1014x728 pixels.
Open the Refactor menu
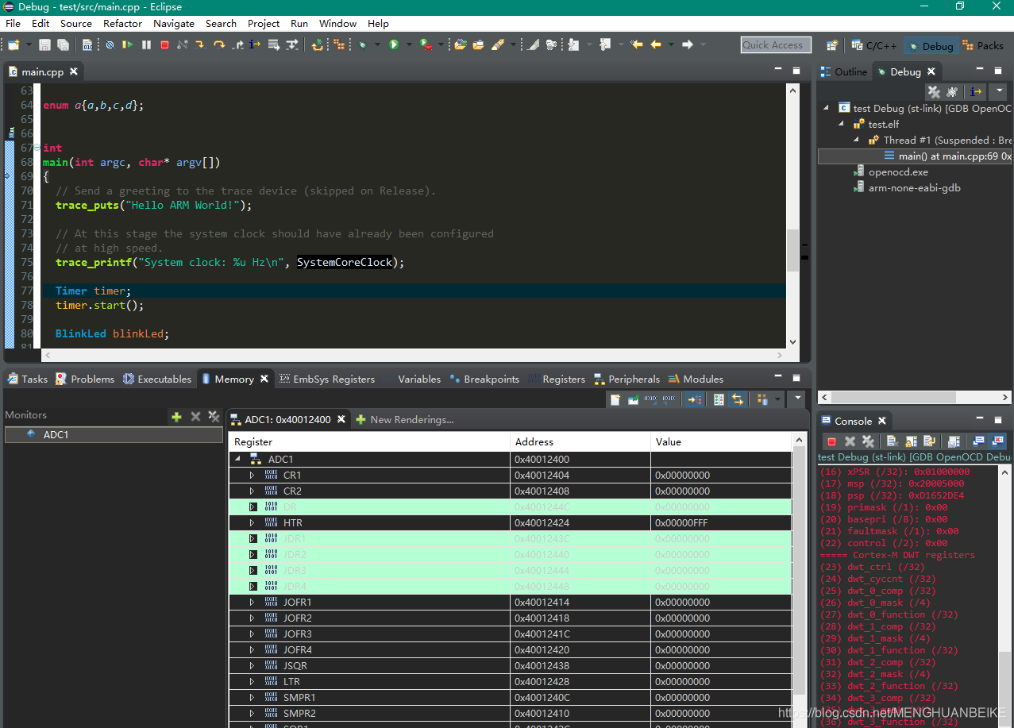pyautogui.click(x=122, y=23)
